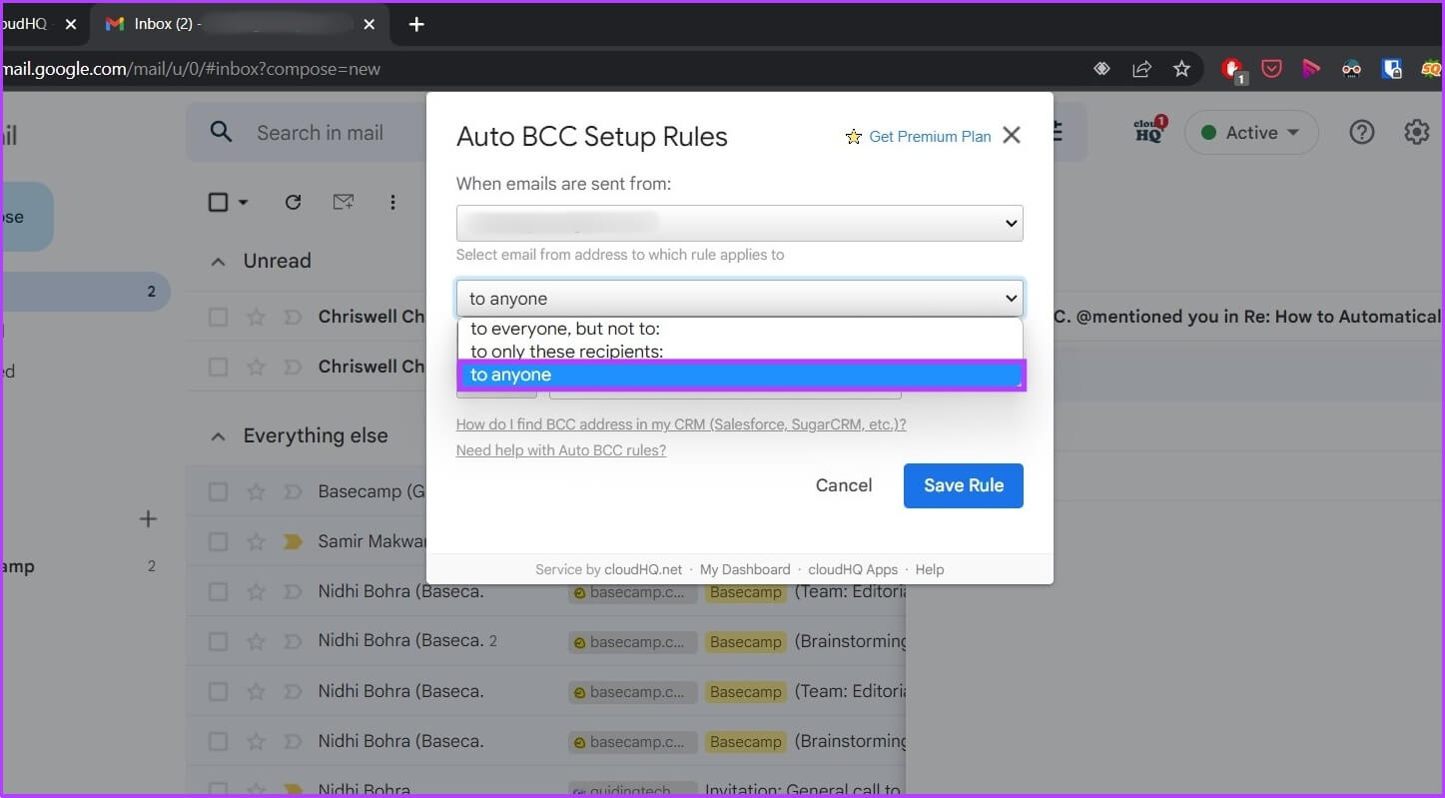This screenshot has width=1445, height=798.
Task: Click the Get Premium Plan link
Action: 930,137
